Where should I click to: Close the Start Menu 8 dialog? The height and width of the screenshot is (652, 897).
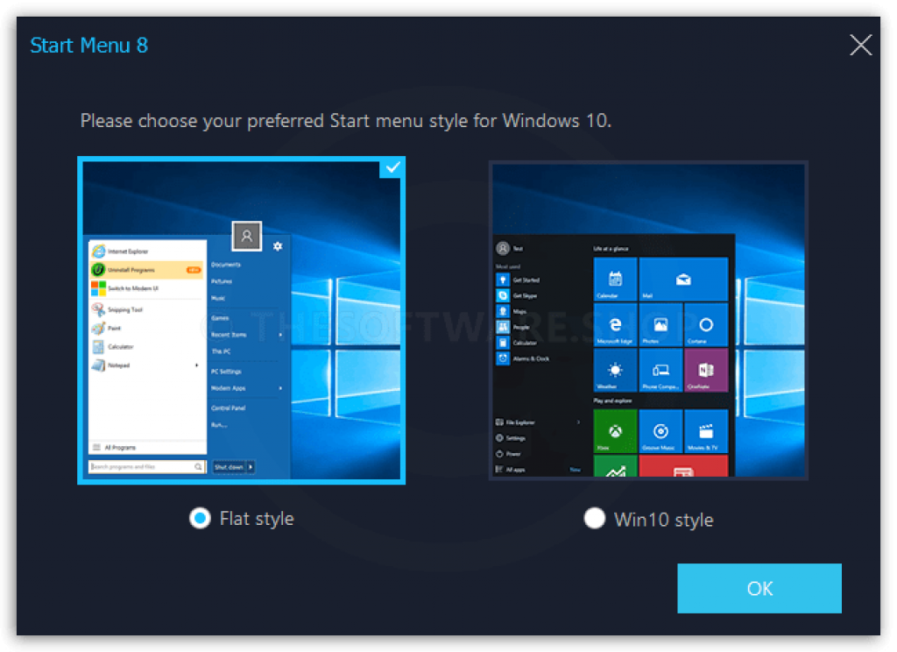point(860,45)
